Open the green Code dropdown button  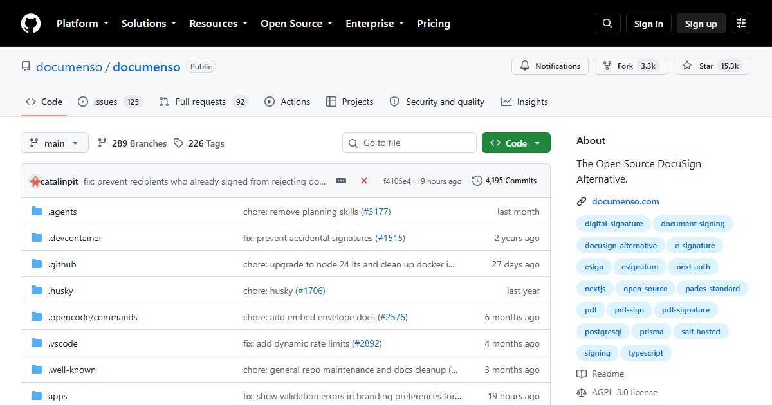tap(516, 143)
